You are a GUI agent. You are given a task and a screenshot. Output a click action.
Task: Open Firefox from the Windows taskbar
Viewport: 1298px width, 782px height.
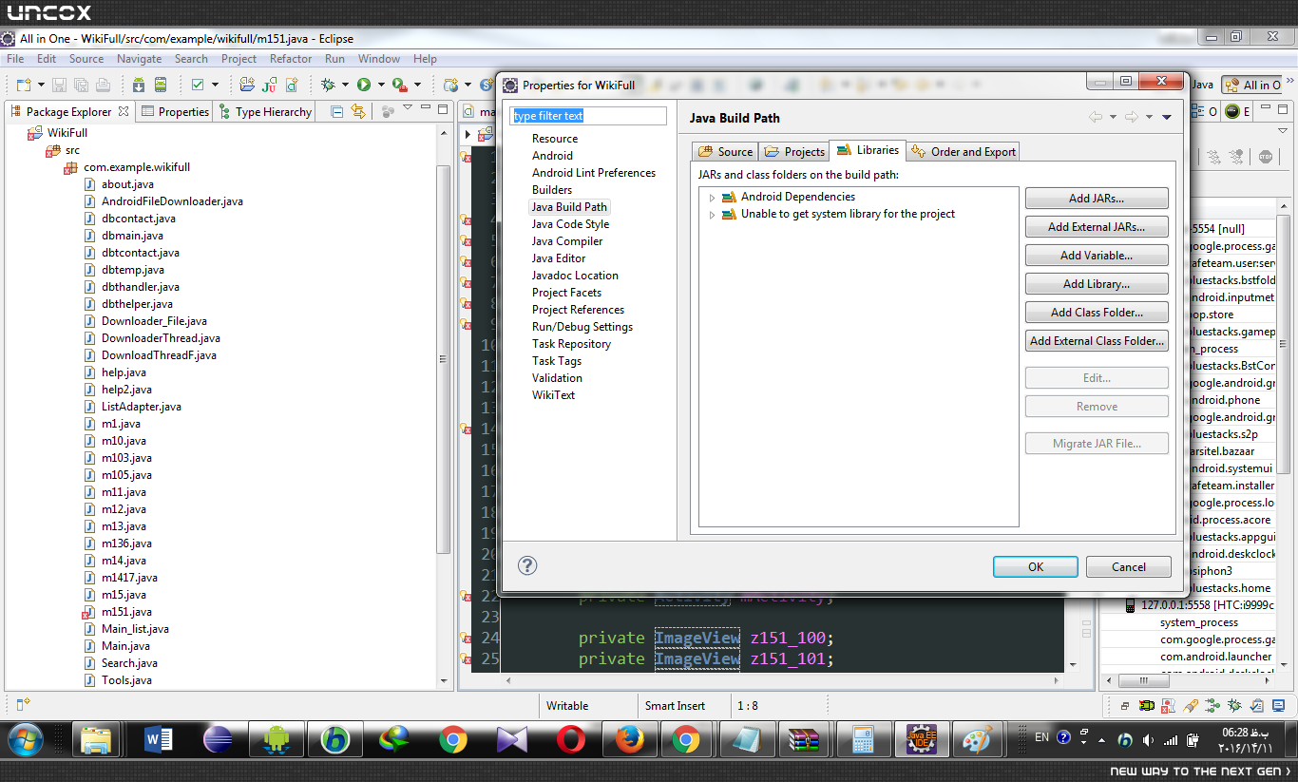tap(628, 739)
